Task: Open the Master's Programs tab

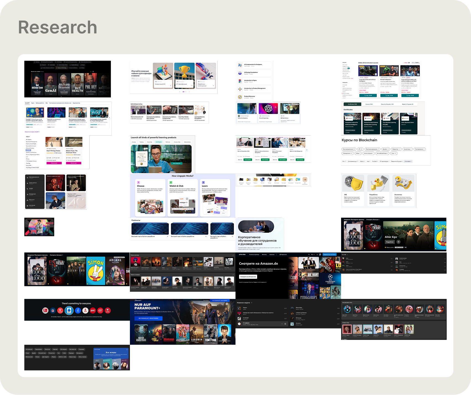Action: click(x=408, y=104)
